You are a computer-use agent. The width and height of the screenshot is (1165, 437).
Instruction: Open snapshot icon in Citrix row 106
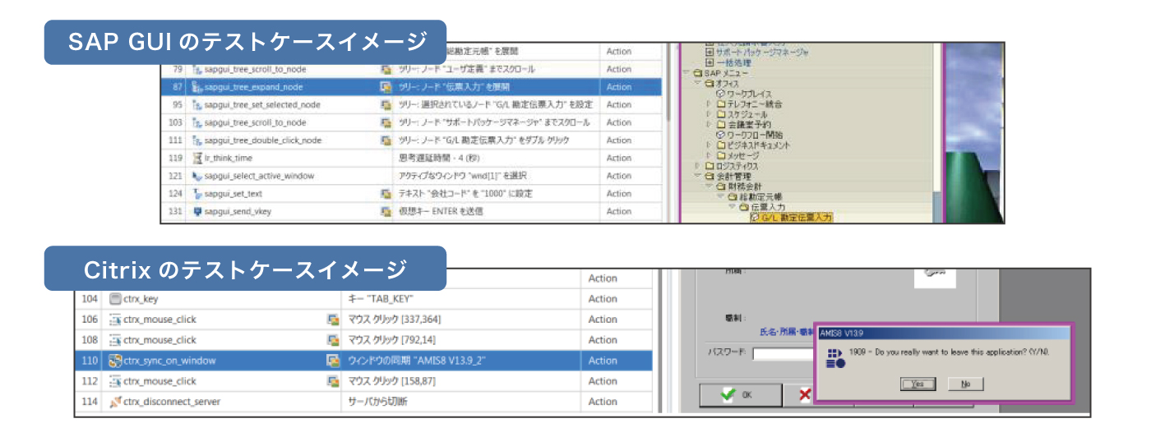pyautogui.click(x=333, y=320)
